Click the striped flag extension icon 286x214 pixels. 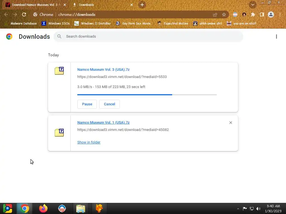coord(235,14)
